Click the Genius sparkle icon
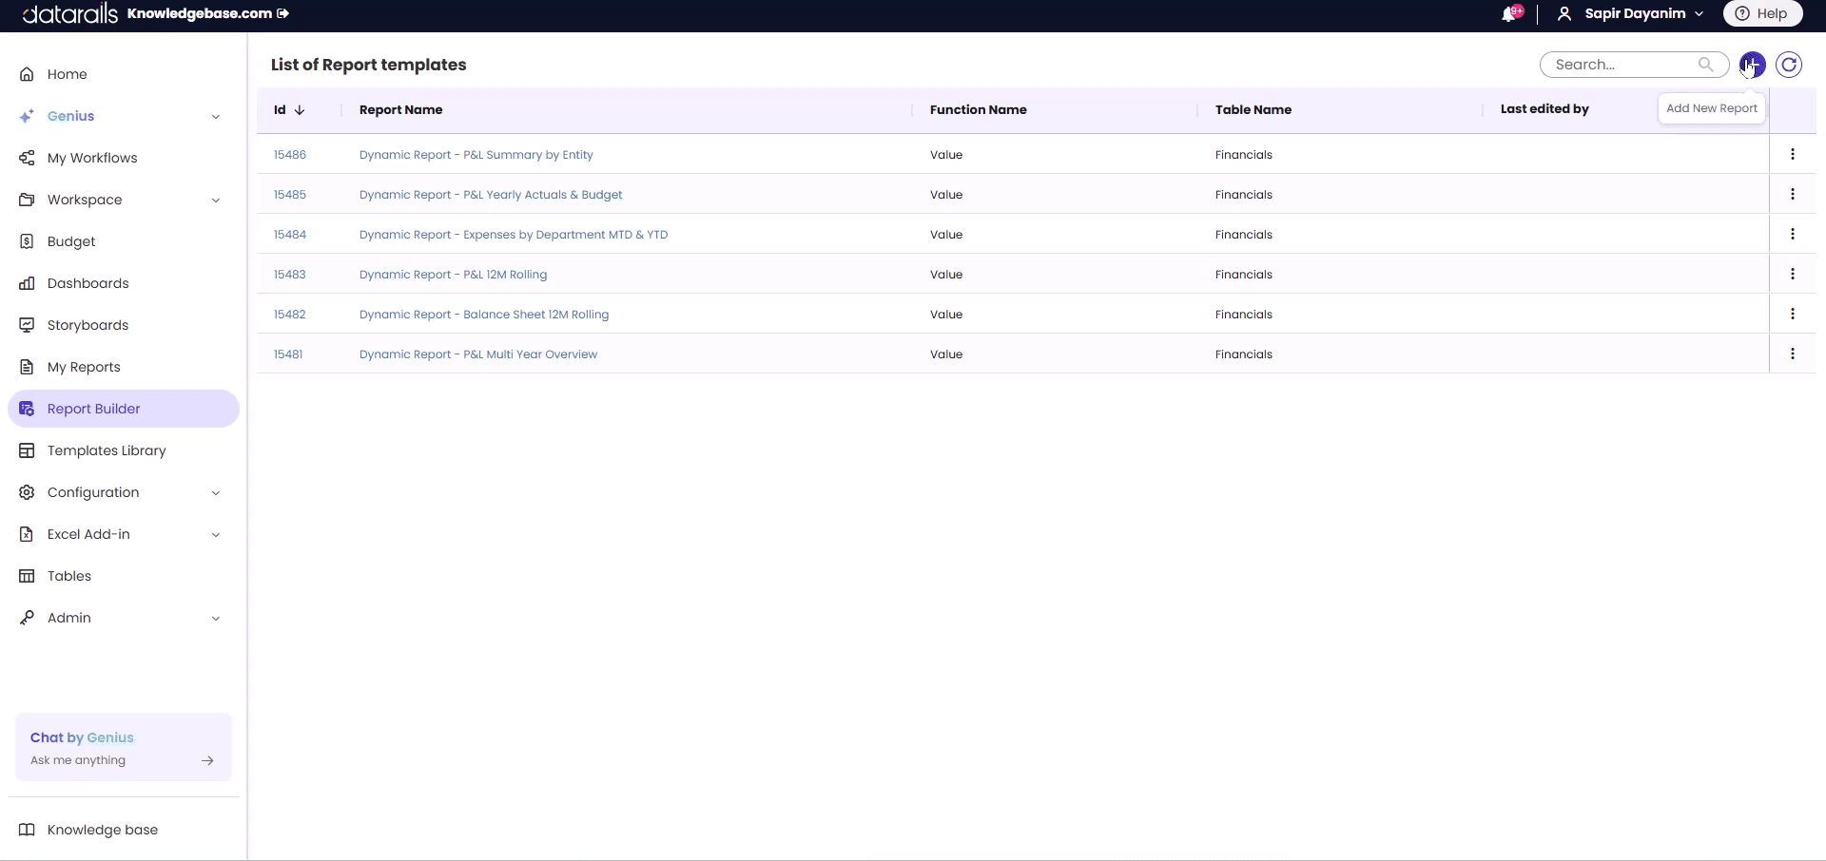1826x861 pixels. (27, 116)
